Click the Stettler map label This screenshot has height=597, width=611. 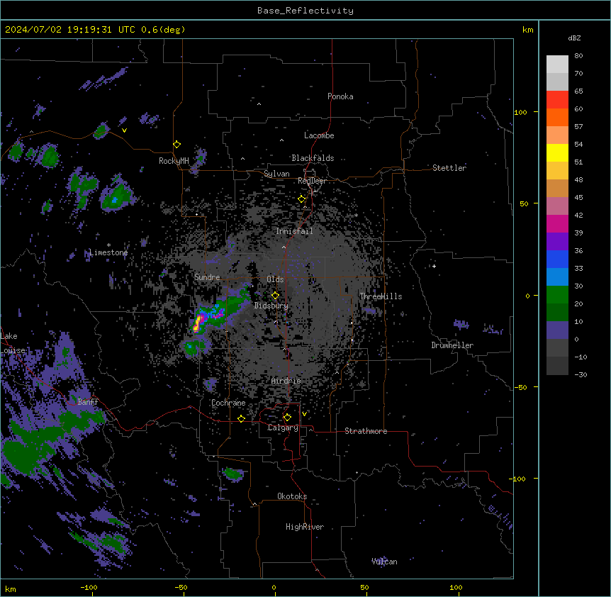tap(449, 168)
